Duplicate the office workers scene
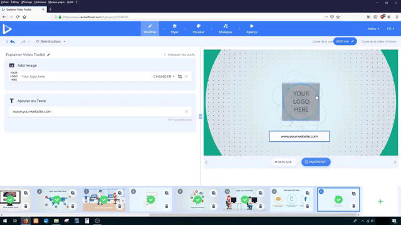The image size is (401, 225). (x=120, y=193)
